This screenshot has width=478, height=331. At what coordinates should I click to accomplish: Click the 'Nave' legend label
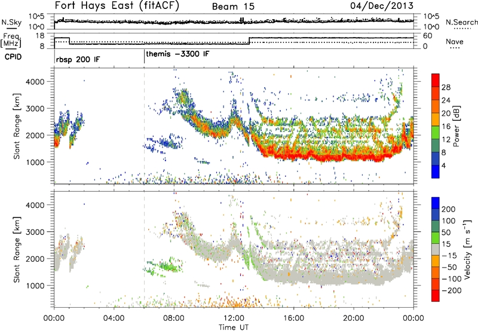tap(454, 41)
